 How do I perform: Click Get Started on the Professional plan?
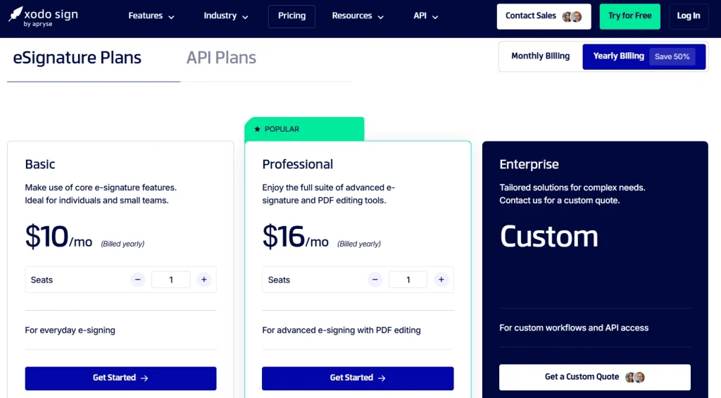pyautogui.click(x=358, y=378)
